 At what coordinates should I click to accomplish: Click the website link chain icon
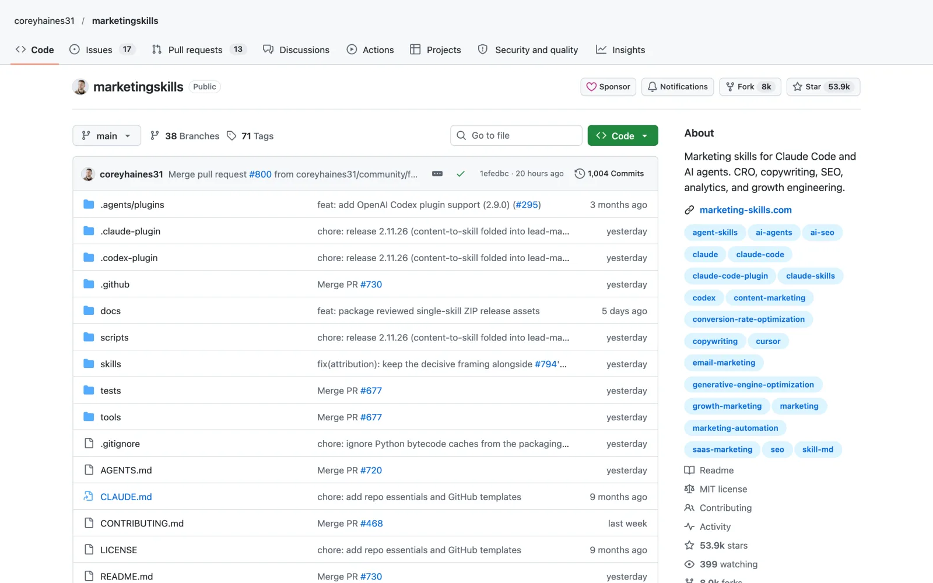(689, 210)
